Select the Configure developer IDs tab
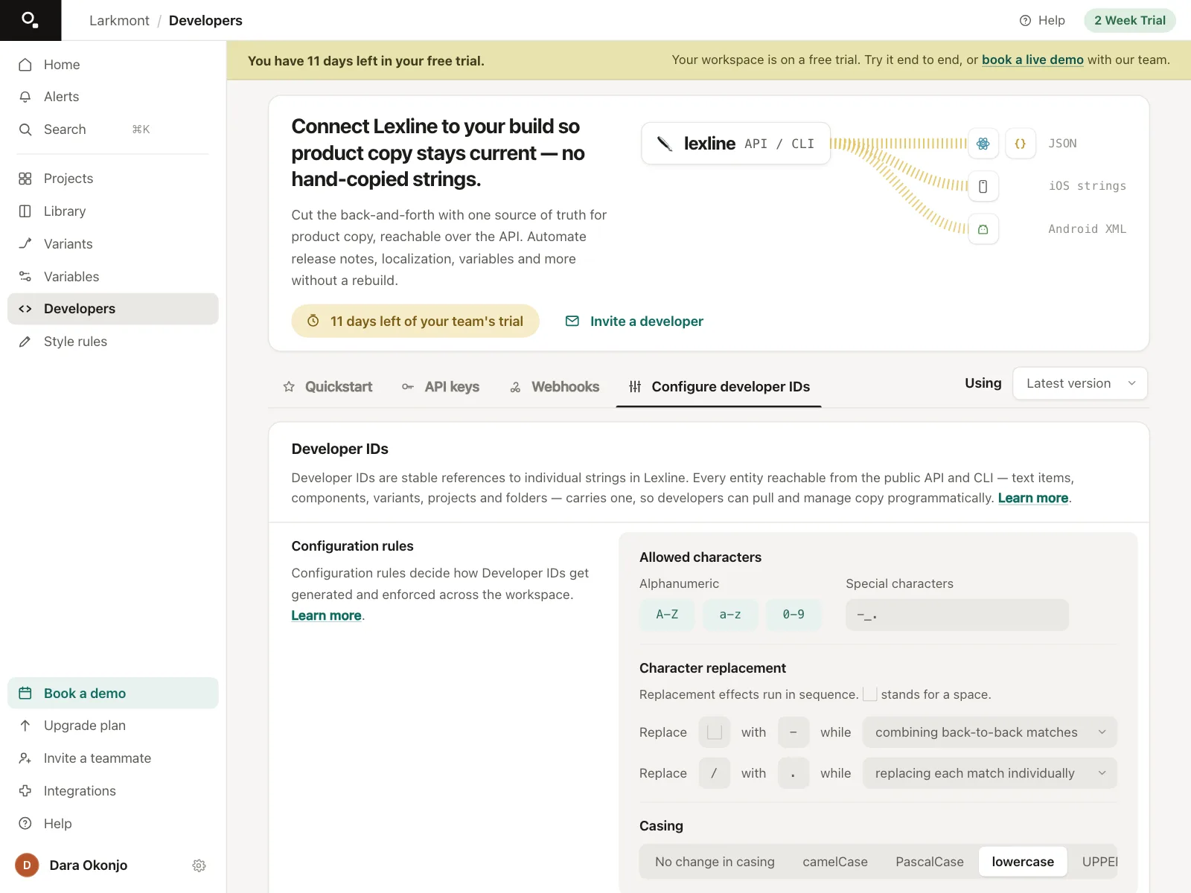1191x893 pixels. tap(719, 387)
